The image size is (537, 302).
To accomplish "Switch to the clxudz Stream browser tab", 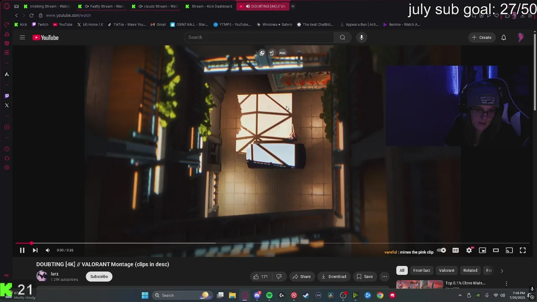I will pos(155,6).
